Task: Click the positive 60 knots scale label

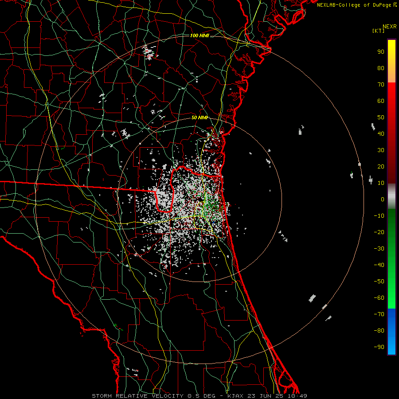Action: pos(381,101)
